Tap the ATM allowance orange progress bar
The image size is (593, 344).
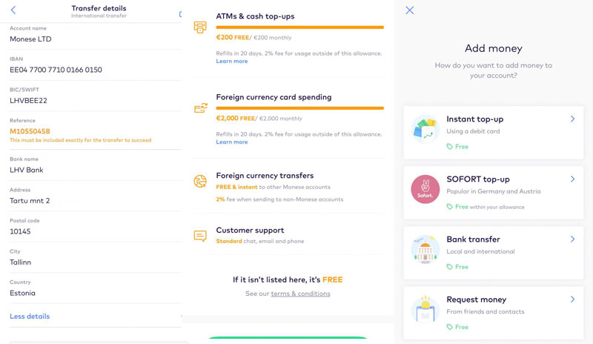299,27
